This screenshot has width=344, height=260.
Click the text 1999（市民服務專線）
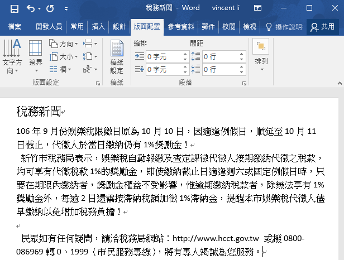[114, 252]
